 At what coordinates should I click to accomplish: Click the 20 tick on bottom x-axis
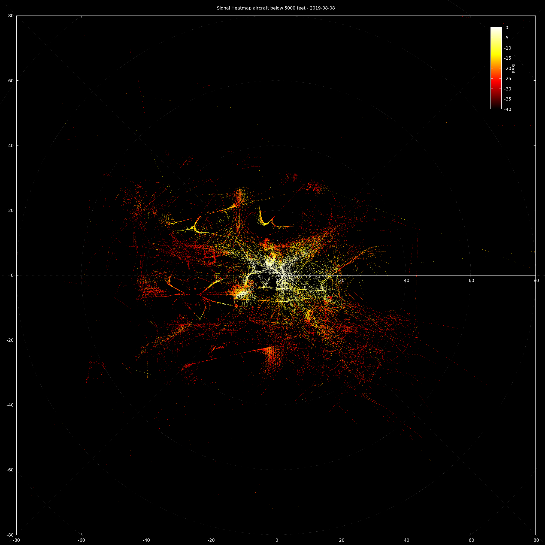point(341,540)
